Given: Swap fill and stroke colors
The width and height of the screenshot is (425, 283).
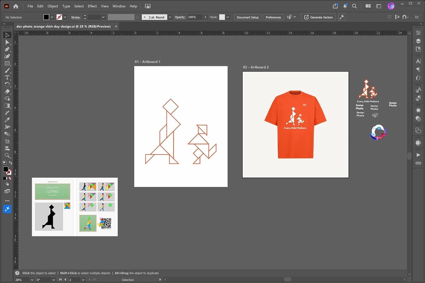Looking at the screenshot, I should pyautogui.click(x=10, y=163).
